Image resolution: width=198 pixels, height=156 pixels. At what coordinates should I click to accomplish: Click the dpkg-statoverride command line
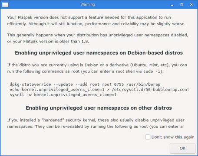click(x=85, y=84)
